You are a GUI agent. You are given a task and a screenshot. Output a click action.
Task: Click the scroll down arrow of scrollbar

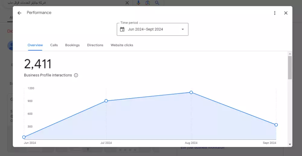point(290,144)
